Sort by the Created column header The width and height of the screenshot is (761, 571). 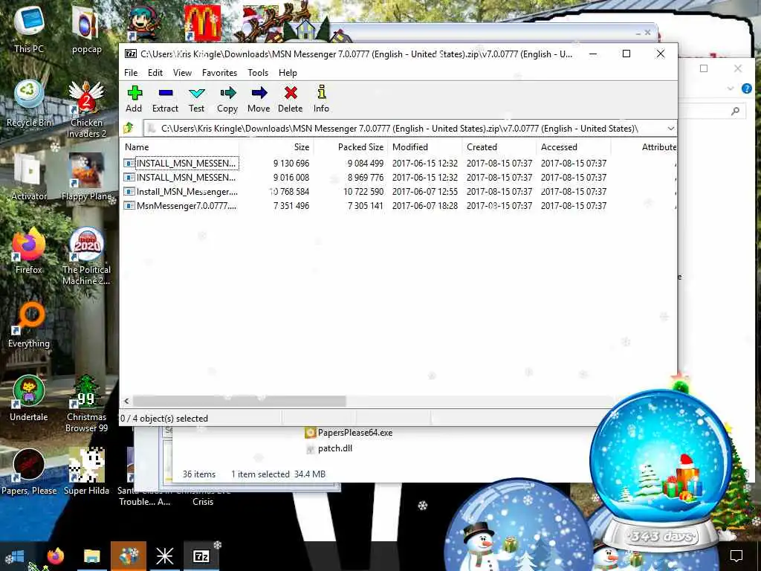tap(499, 147)
